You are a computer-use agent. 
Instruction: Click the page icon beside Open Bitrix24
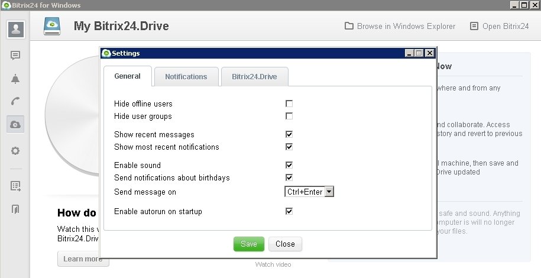(474, 26)
